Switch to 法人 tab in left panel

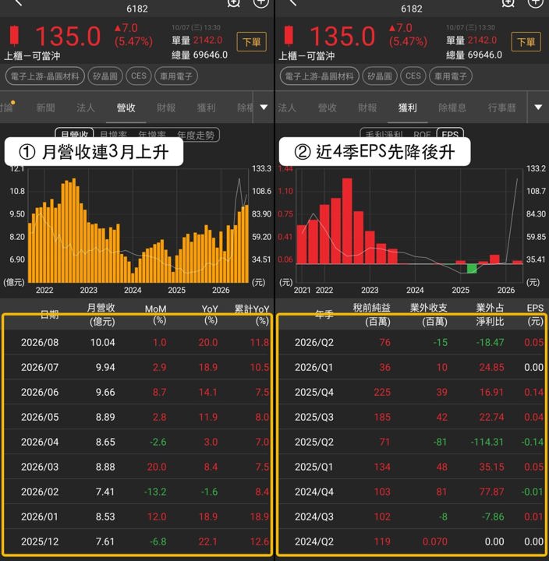[86, 108]
